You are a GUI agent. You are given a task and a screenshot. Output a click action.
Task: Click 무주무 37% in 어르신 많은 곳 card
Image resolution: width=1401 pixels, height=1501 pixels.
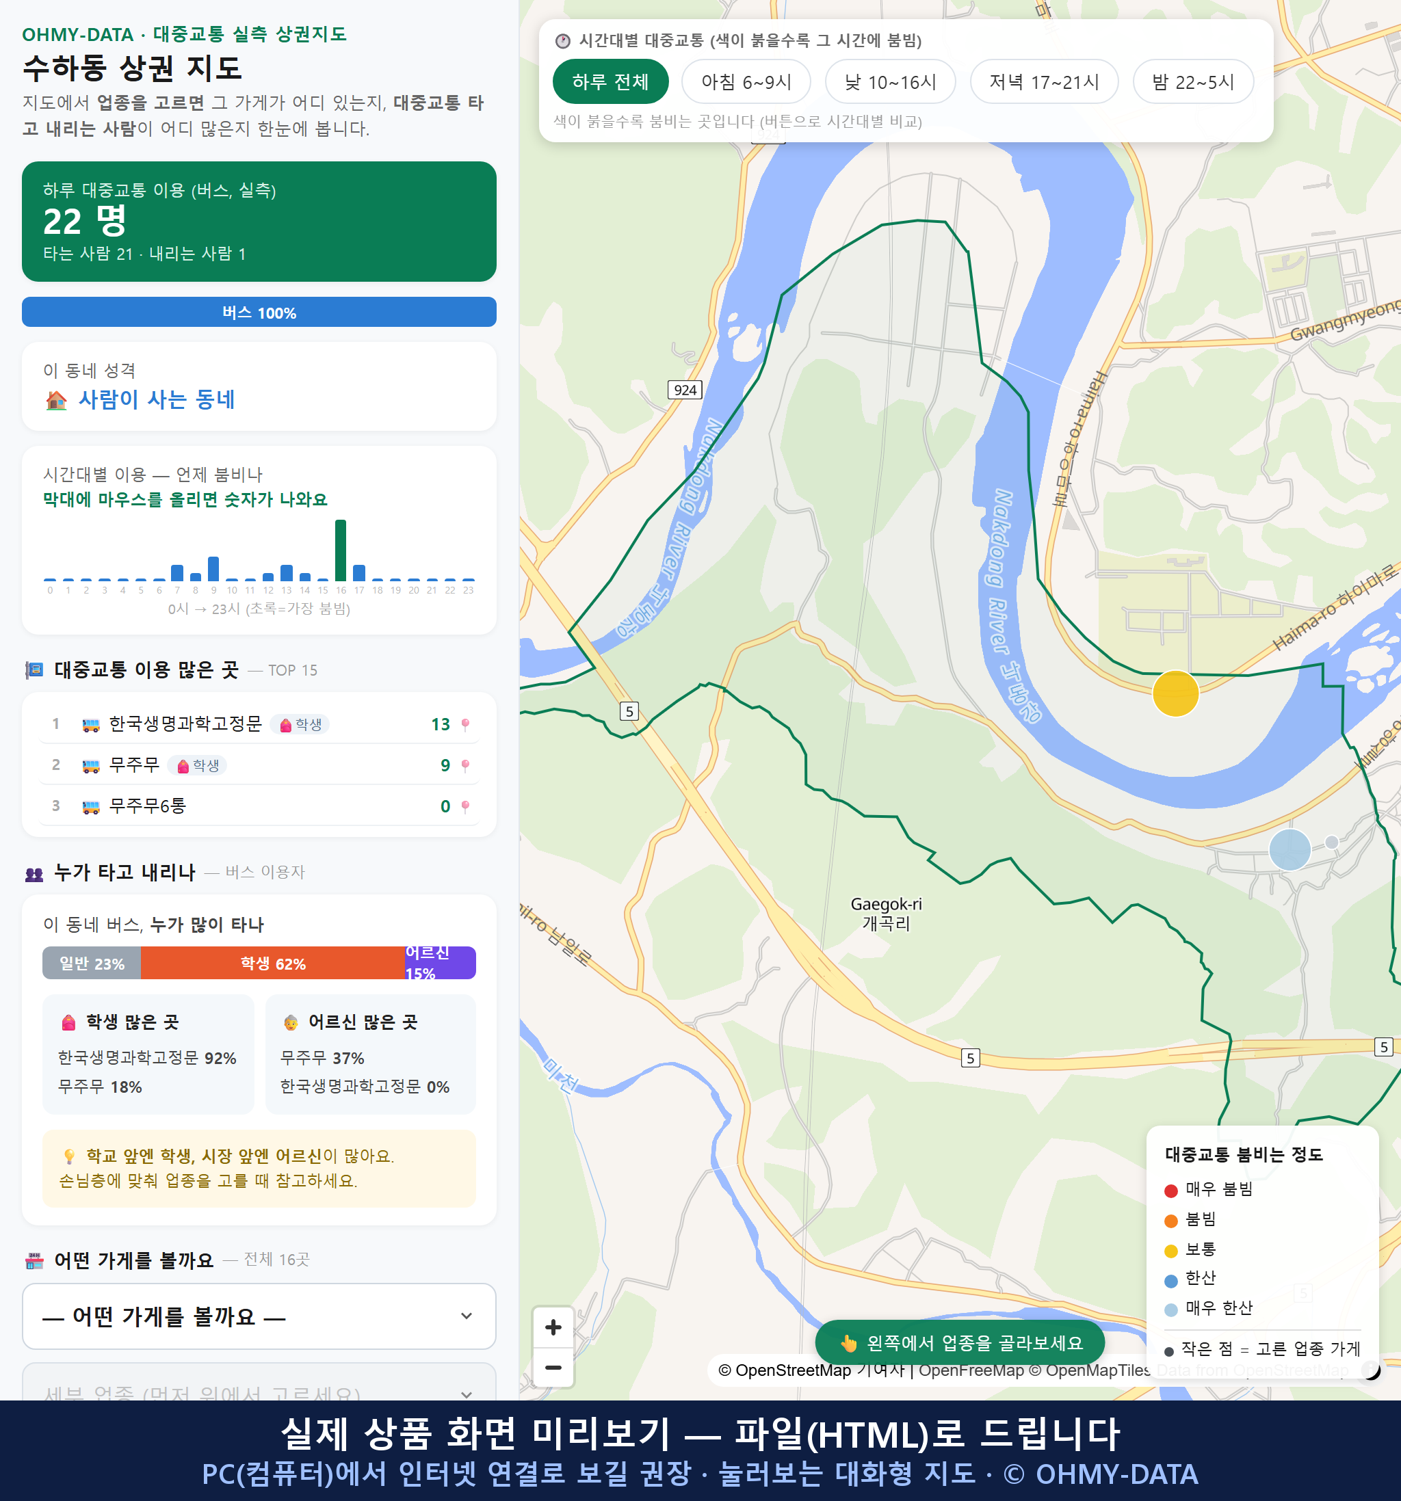click(322, 1058)
